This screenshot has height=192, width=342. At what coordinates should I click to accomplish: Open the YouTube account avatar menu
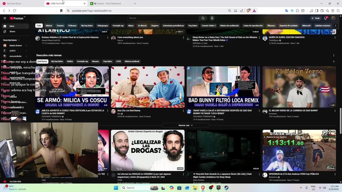pos(333,18)
